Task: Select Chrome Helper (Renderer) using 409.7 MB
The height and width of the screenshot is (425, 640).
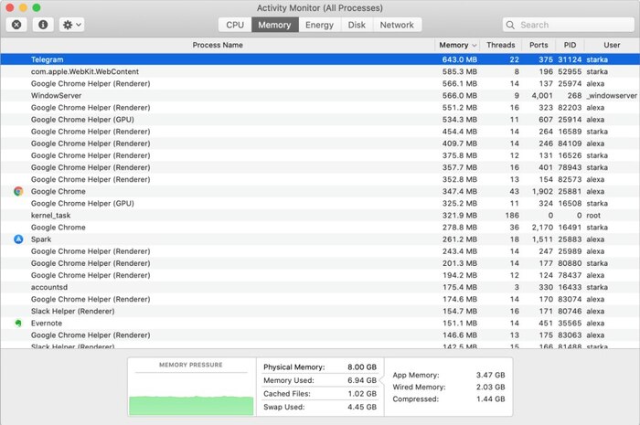Action: 320,143
